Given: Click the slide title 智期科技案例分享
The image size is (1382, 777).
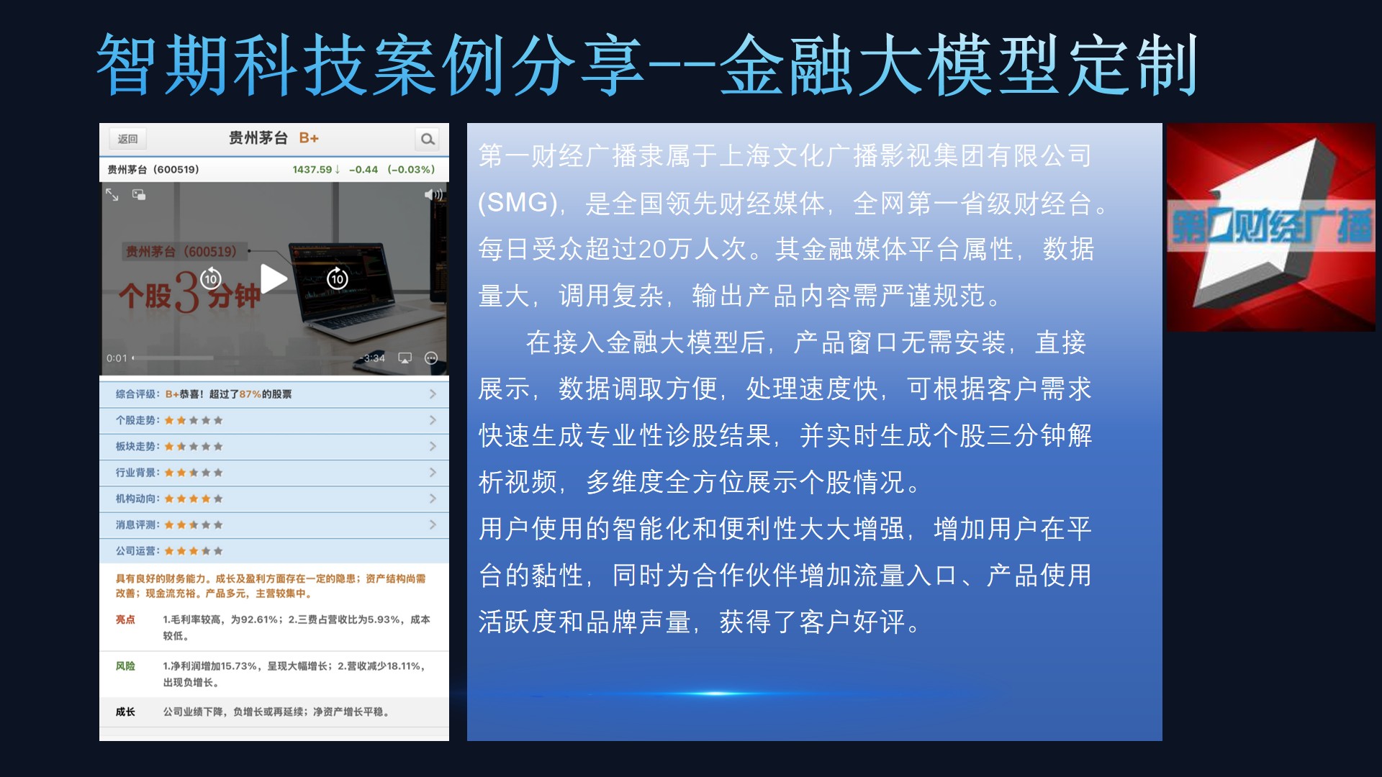Looking at the screenshot, I should pyautogui.click(x=370, y=65).
